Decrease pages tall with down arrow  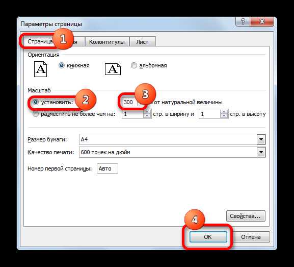224,116
